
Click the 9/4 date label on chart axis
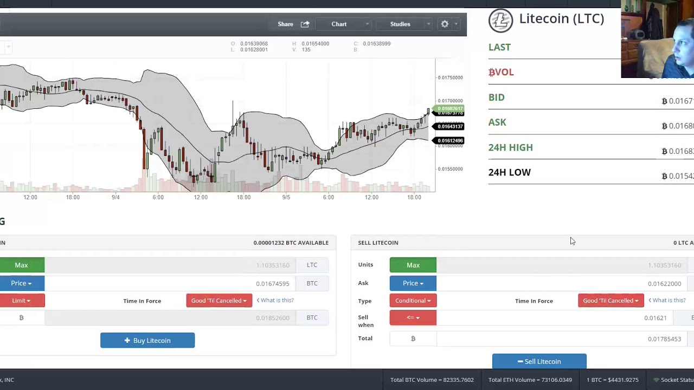(115, 197)
